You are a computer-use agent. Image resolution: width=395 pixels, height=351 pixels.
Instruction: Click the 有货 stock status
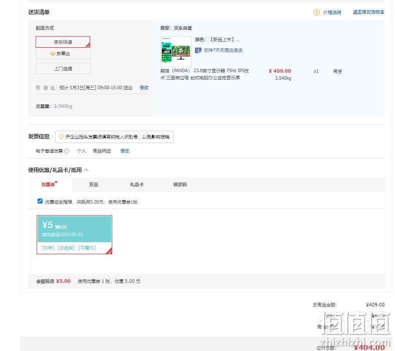(337, 71)
